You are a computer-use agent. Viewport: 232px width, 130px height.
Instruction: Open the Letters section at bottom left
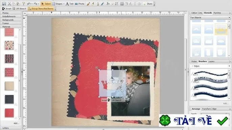pyautogui.click(x=11, y=128)
